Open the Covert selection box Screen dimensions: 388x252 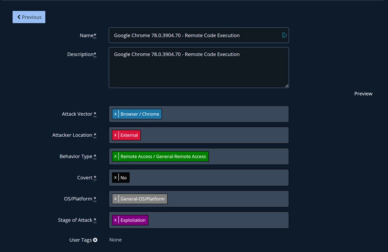coord(199,178)
